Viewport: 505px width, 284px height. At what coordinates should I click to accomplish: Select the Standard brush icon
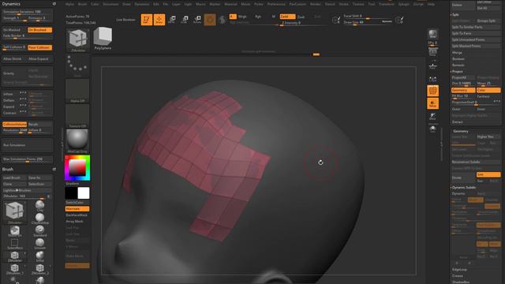(40, 231)
